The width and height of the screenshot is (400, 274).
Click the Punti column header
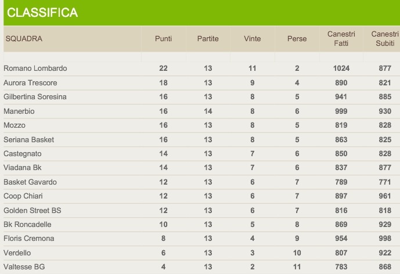pyautogui.click(x=163, y=39)
